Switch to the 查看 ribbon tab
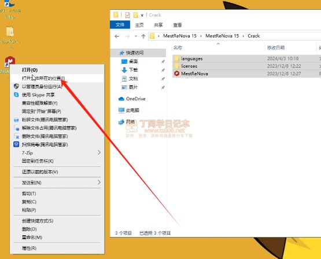 [178, 25]
